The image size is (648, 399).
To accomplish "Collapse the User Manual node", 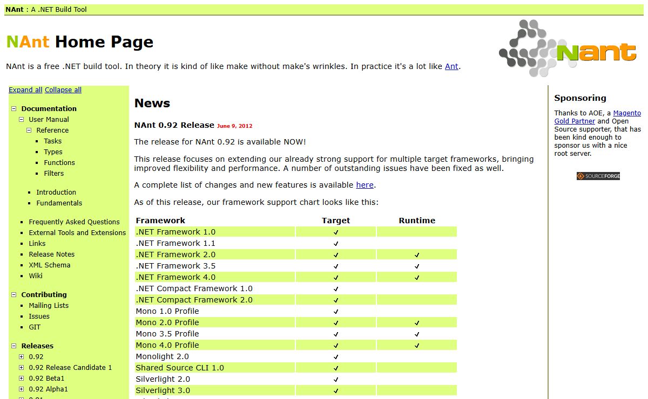I will (22, 119).
